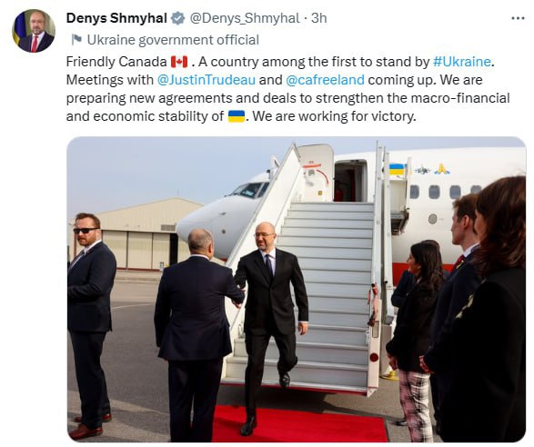Click the blue verified badge icon

177,18
